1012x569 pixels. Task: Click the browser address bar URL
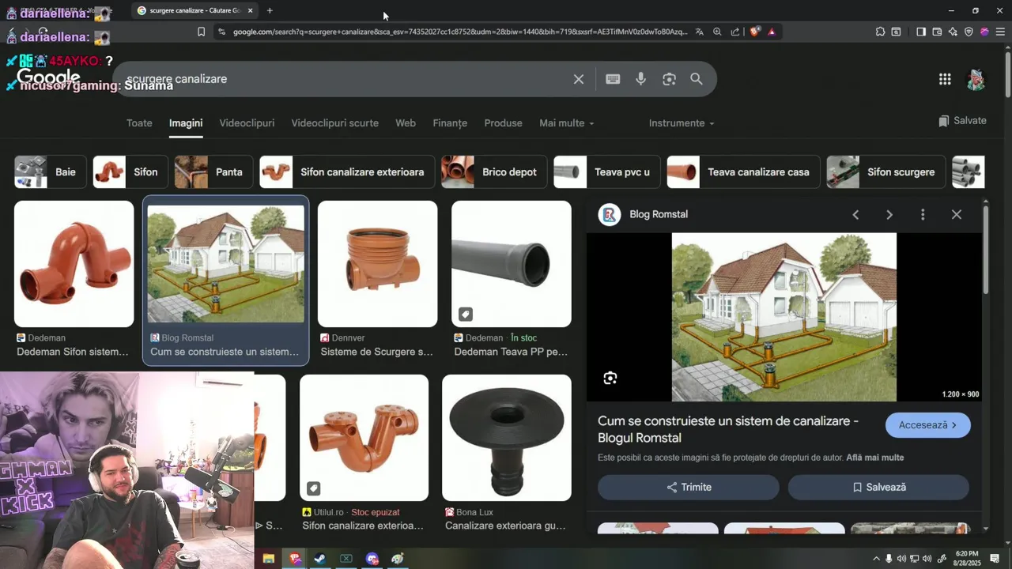460,32
